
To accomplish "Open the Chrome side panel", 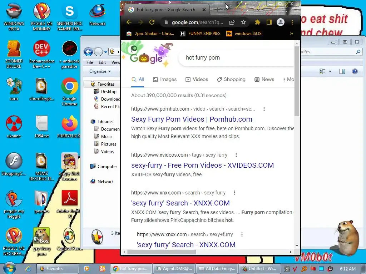I will point(269,22).
